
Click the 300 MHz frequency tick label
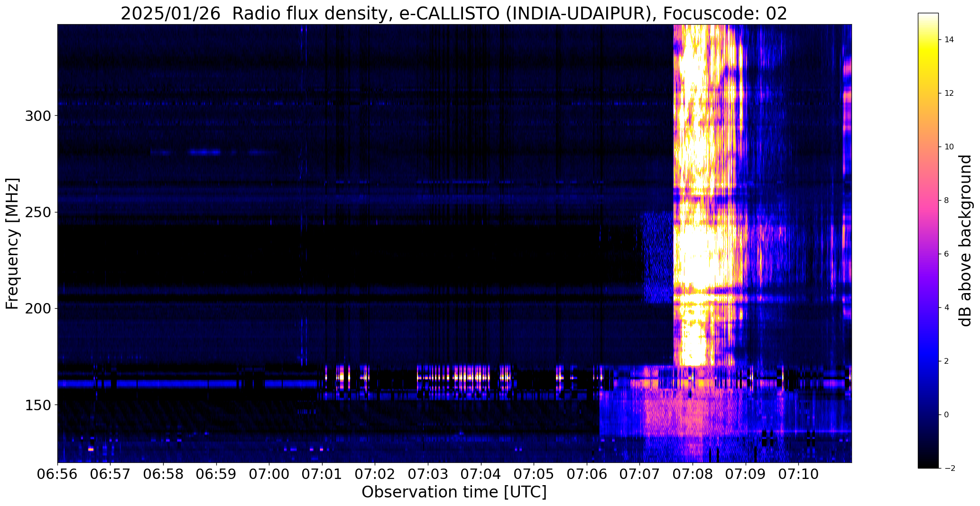[37, 116]
